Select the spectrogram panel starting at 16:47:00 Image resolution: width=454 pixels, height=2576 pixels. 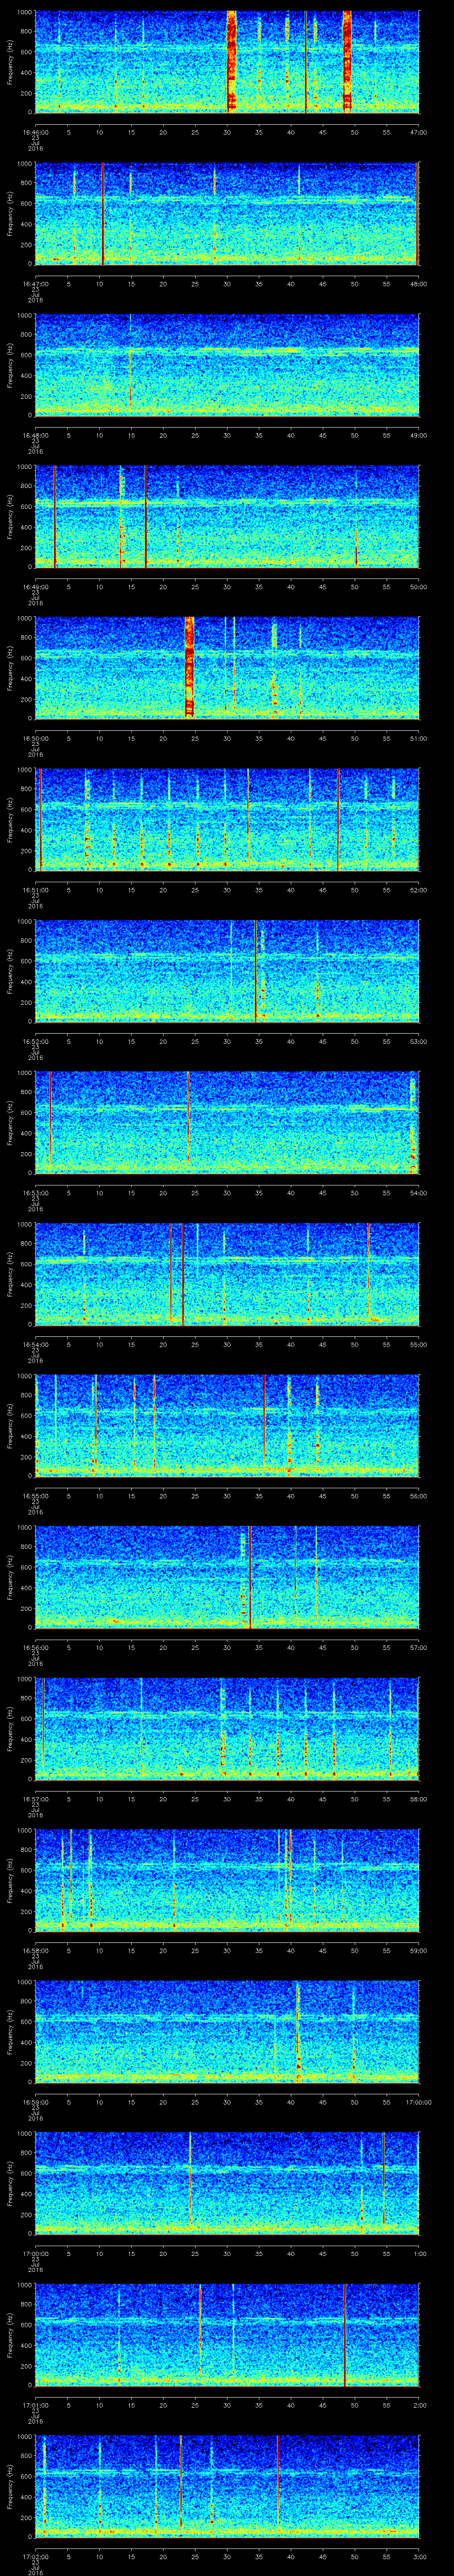pyautogui.click(x=227, y=213)
